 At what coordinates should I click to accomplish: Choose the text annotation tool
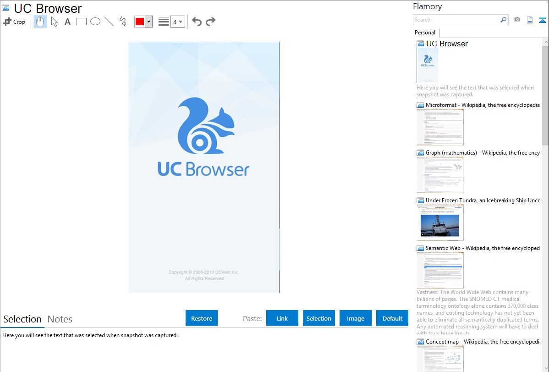[67, 22]
